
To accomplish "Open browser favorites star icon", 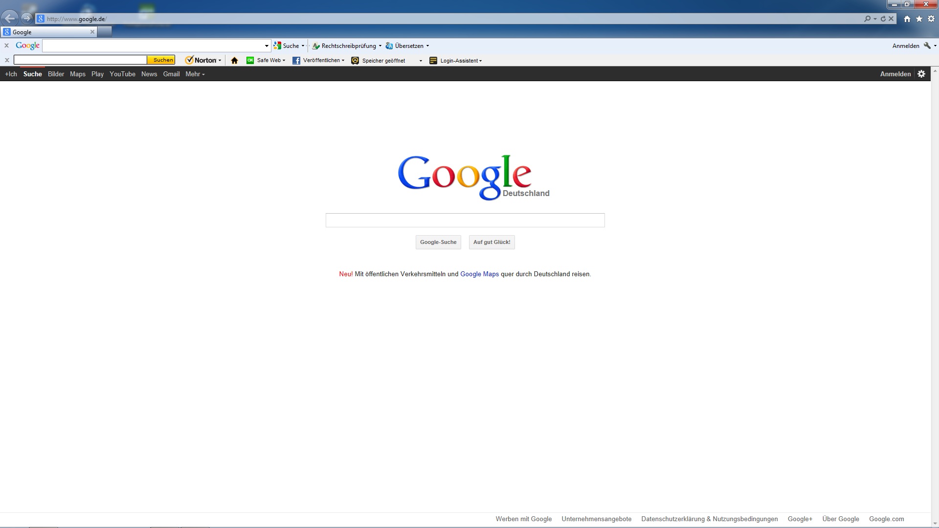I will click(x=919, y=19).
